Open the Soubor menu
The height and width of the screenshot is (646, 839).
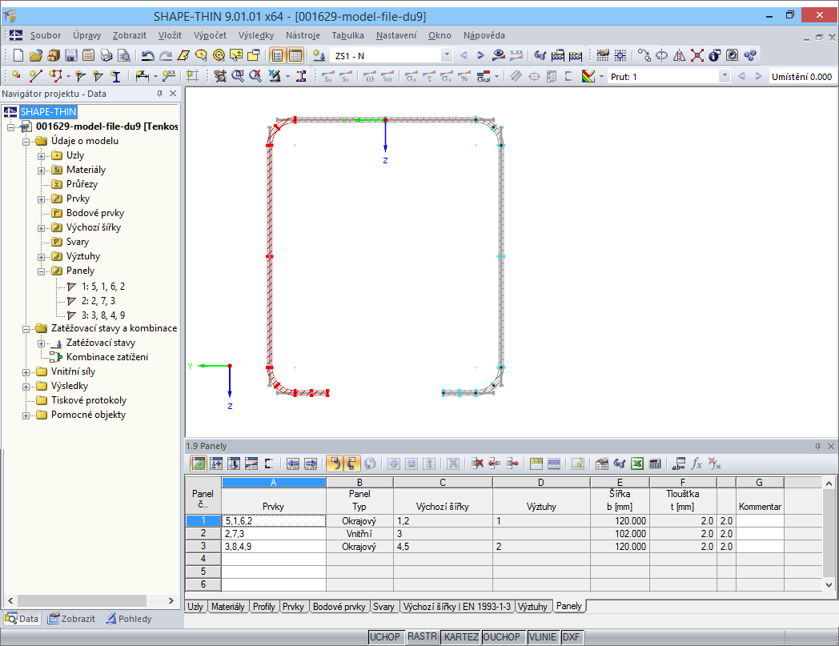click(x=46, y=35)
